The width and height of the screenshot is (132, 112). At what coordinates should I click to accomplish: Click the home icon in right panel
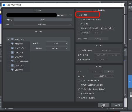click(130, 4)
